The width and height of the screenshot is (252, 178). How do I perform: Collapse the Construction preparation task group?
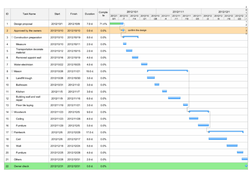tap(12, 37)
